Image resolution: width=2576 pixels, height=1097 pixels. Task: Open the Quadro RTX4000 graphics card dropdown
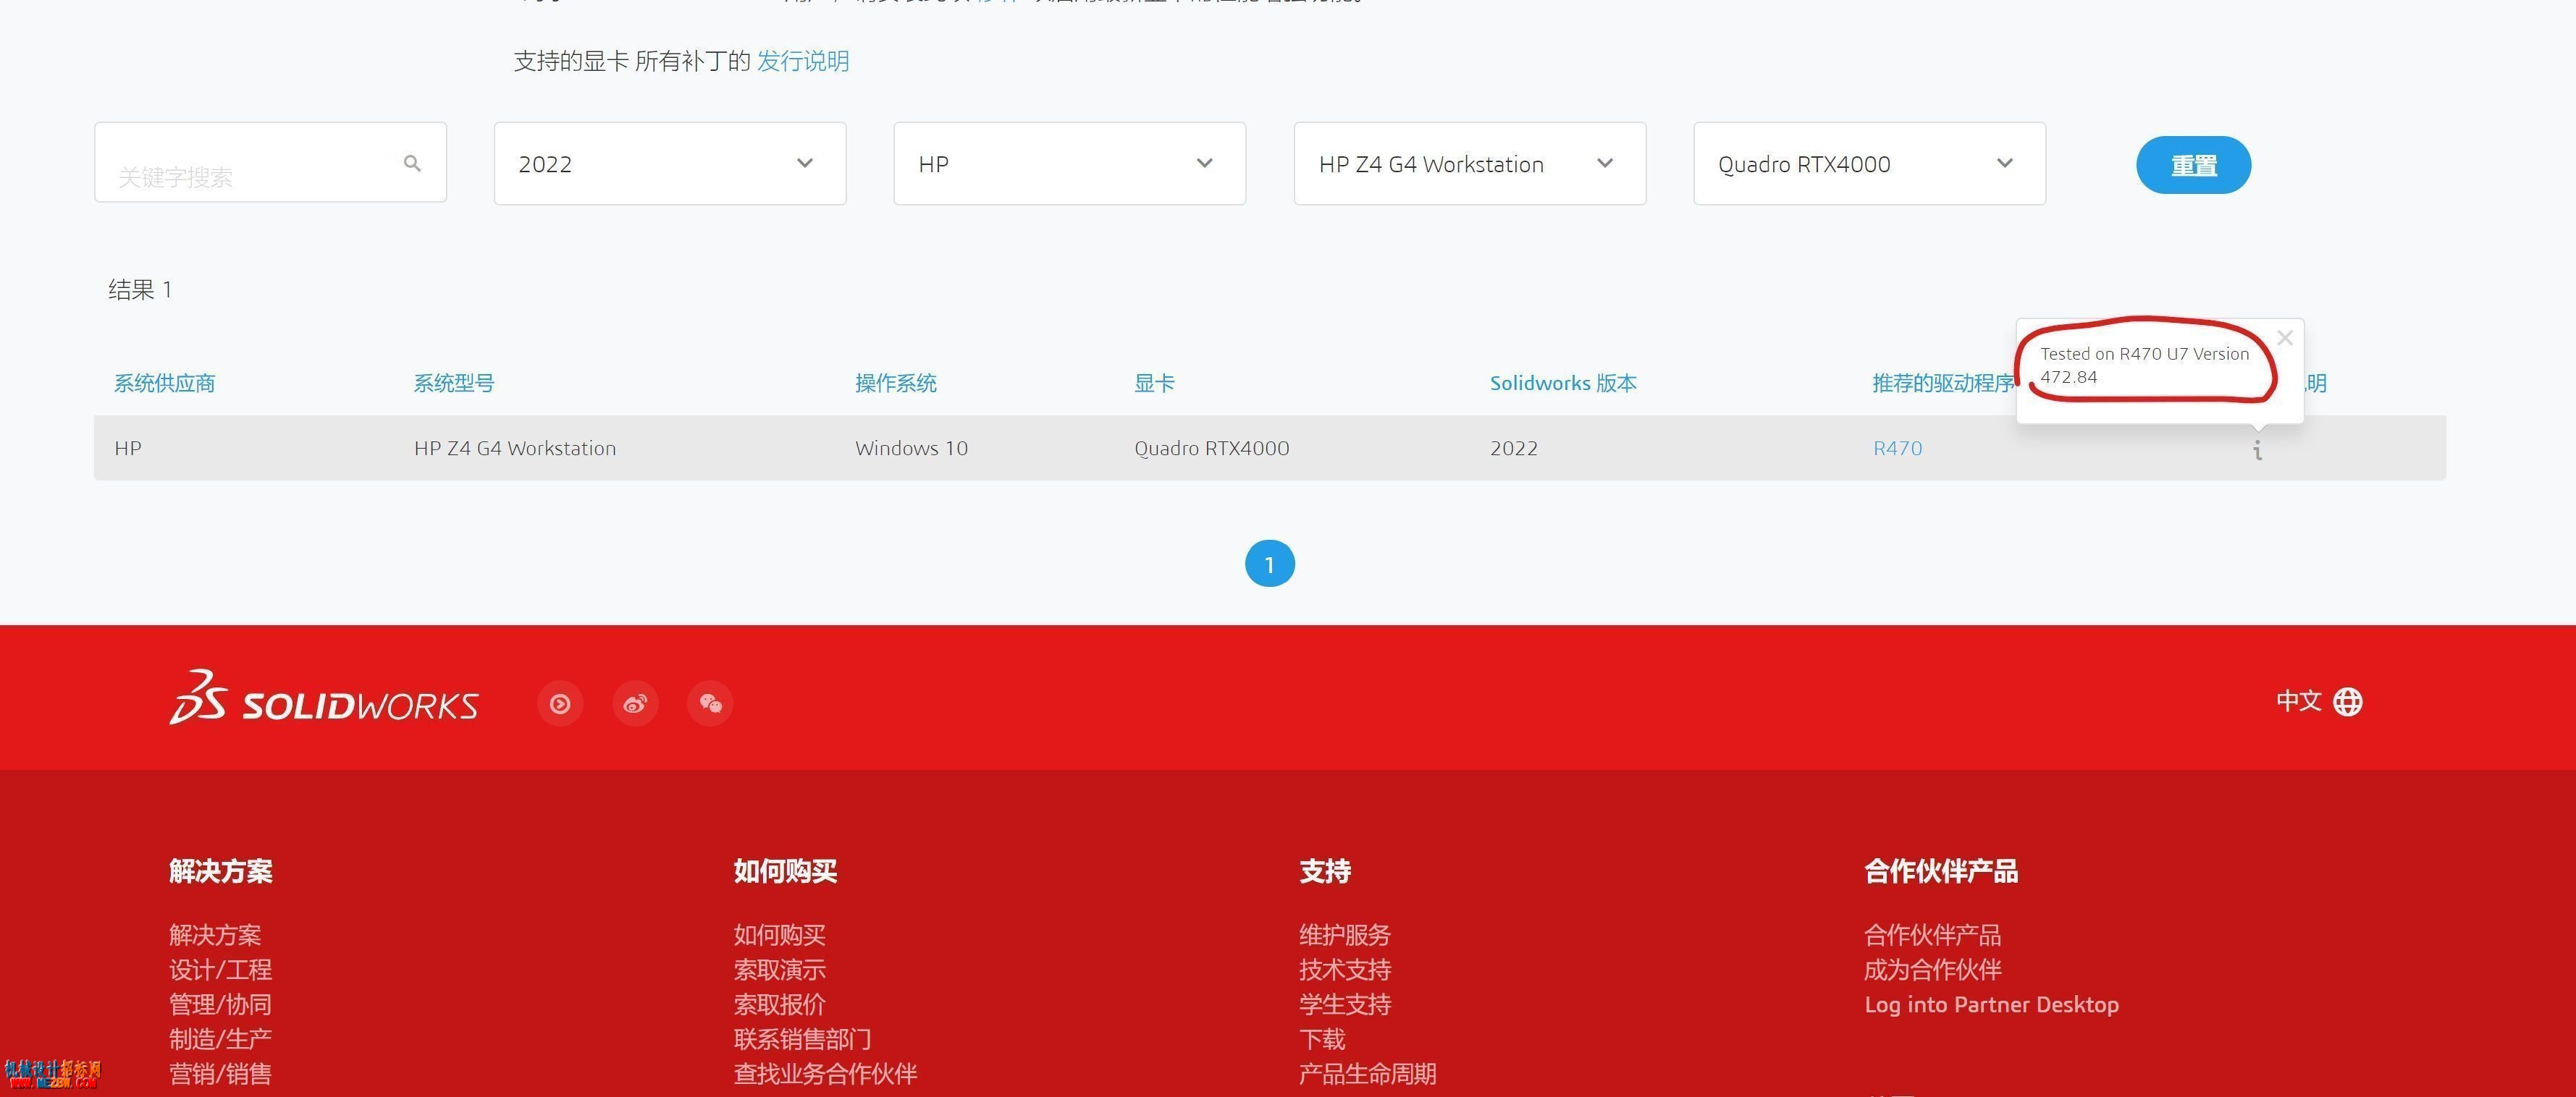tap(1869, 164)
